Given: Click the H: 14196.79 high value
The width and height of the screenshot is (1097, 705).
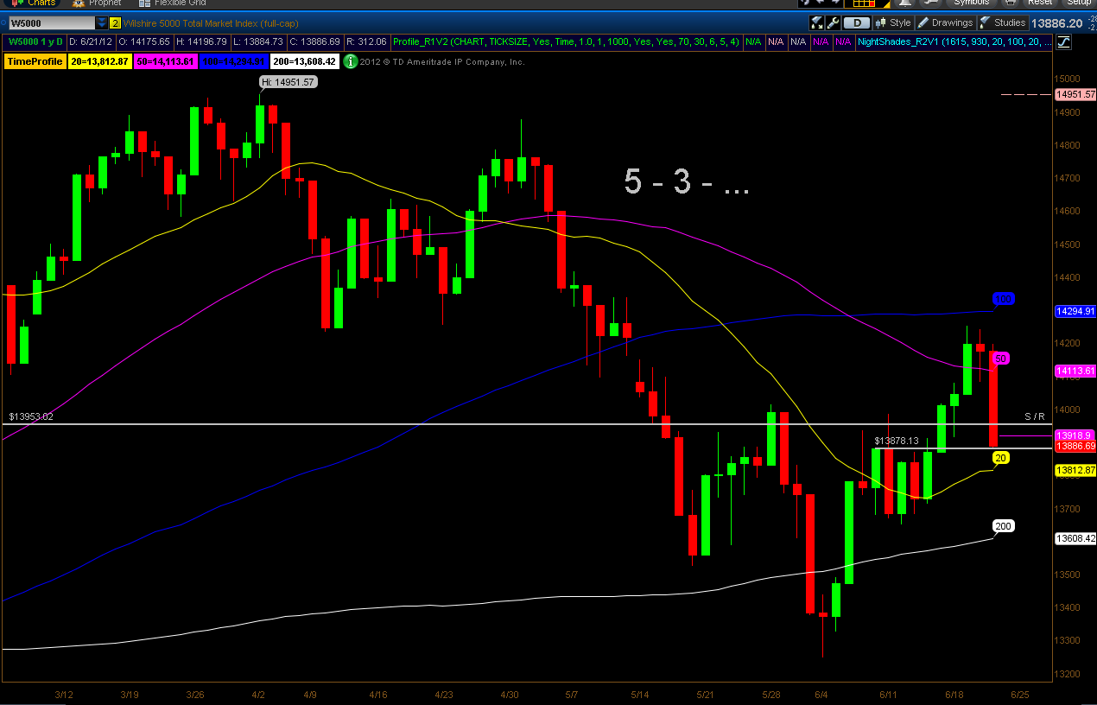Looking at the screenshot, I should tap(202, 41).
